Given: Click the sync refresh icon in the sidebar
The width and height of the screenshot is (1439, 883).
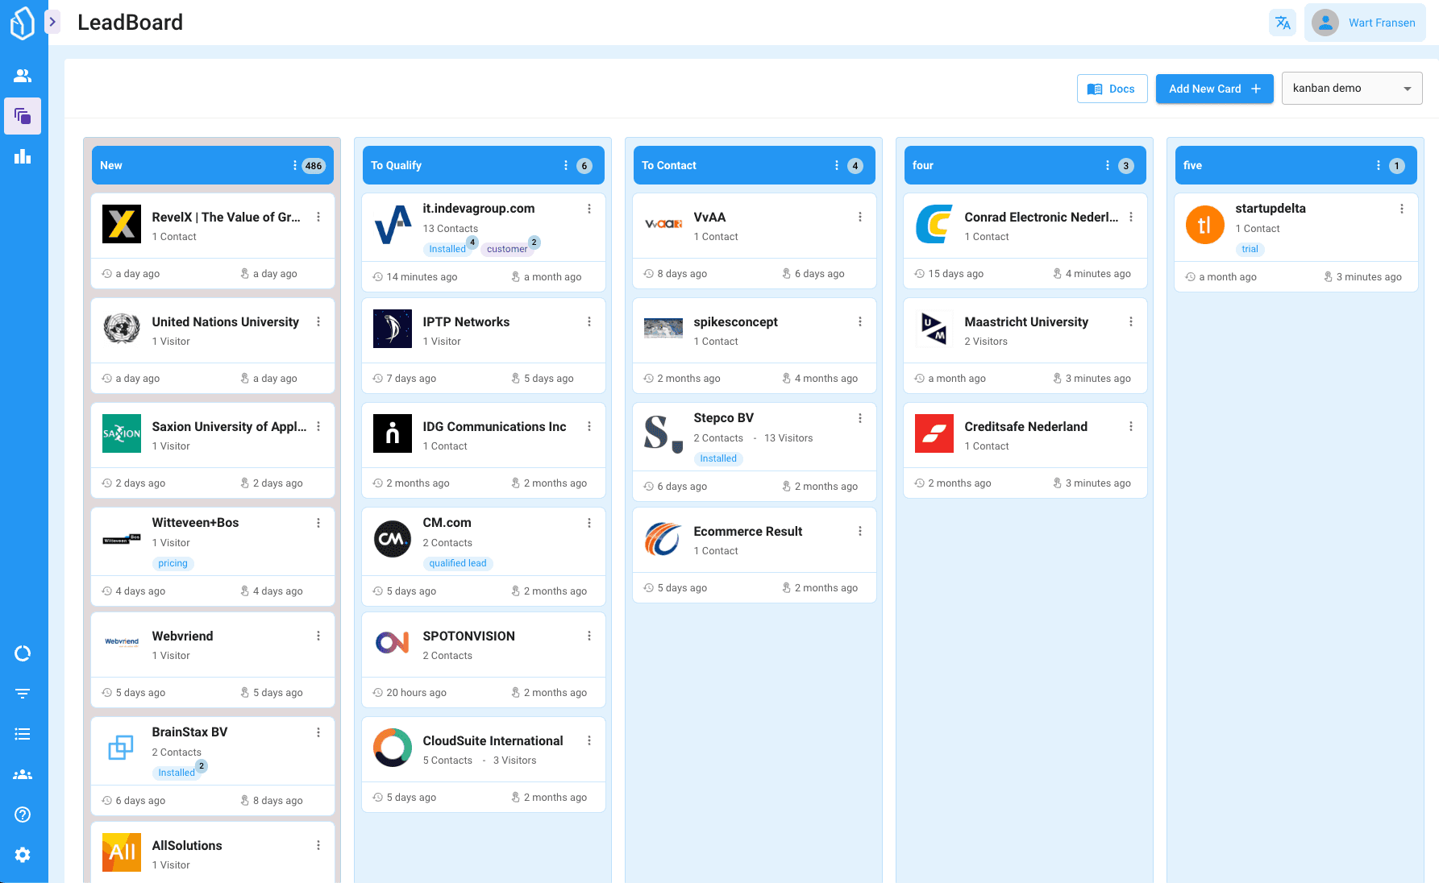Looking at the screenshot, I should tap(23, 653).
